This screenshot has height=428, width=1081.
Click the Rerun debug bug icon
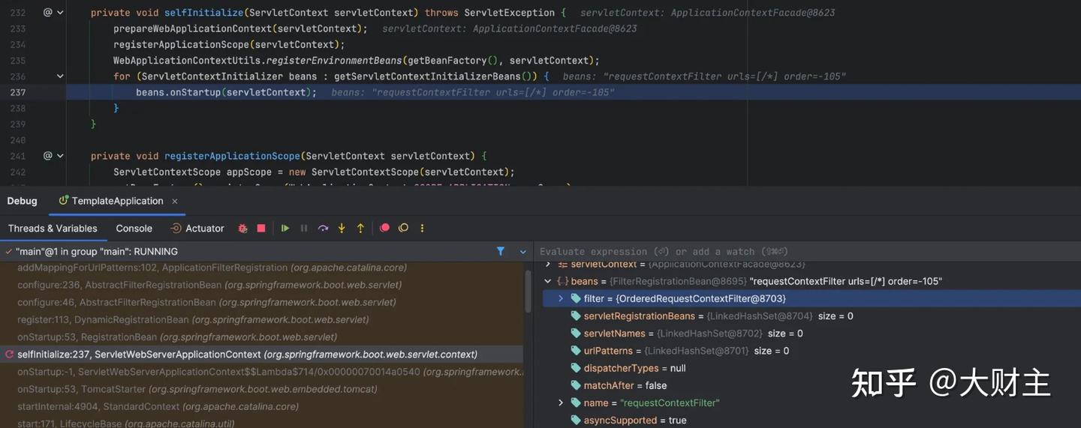click(x=242, y=229)
